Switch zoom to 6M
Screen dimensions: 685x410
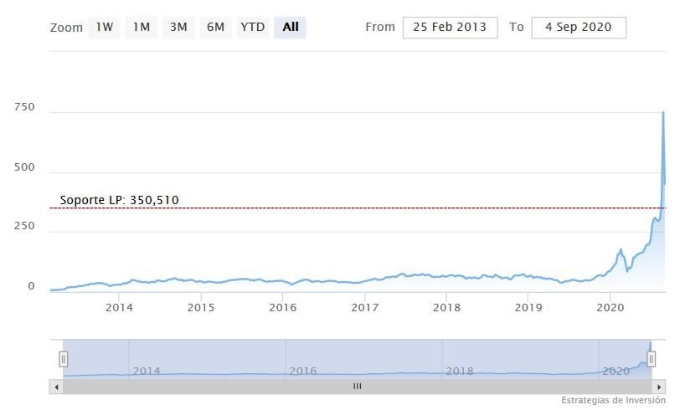[x=215, y=28]
